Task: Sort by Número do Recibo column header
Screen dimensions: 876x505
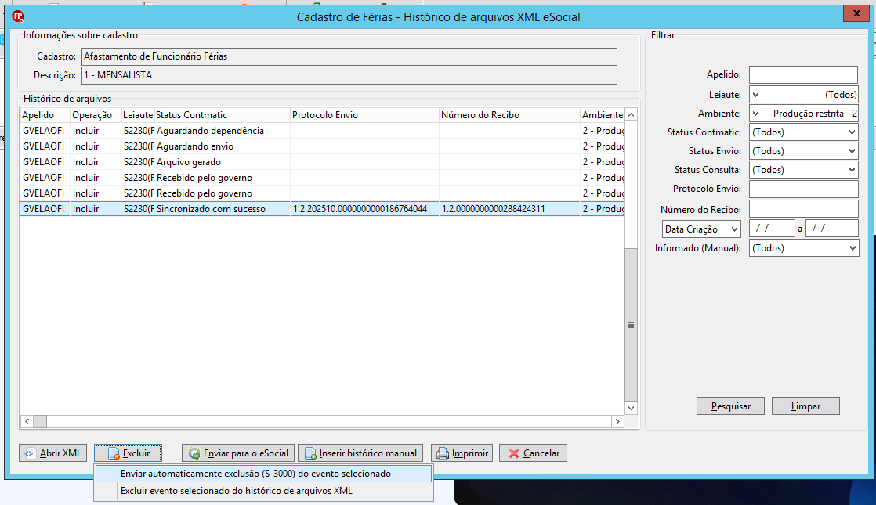Action: pos(509,115)
